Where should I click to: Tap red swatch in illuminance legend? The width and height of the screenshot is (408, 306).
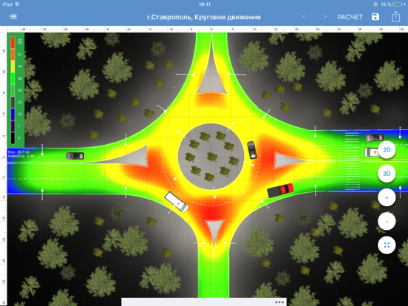coord(13,43)
